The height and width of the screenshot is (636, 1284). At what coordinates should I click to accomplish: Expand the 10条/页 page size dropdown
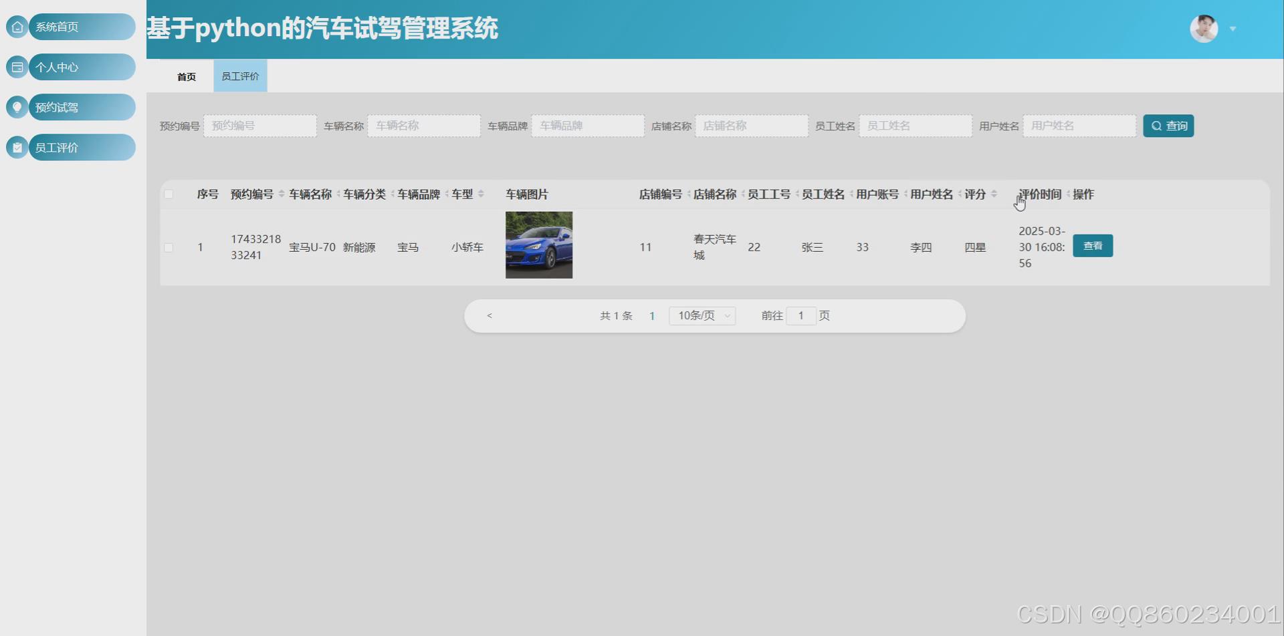pos(702,315)
